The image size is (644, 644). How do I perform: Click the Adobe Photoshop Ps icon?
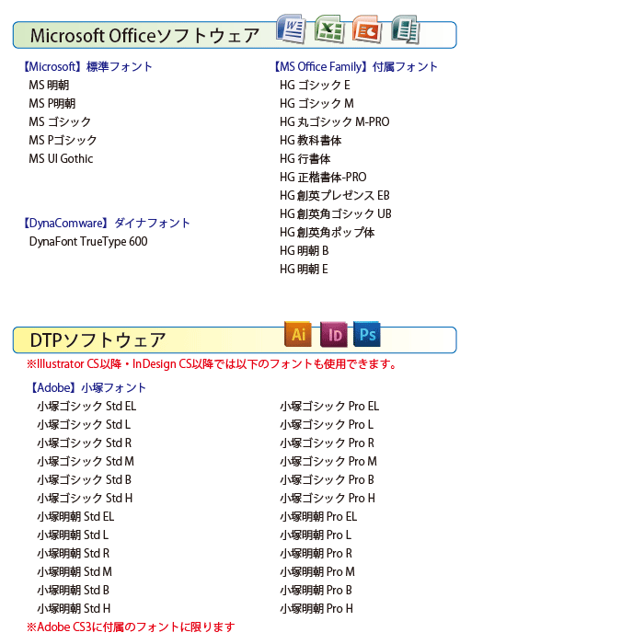[x=367, y=334]
